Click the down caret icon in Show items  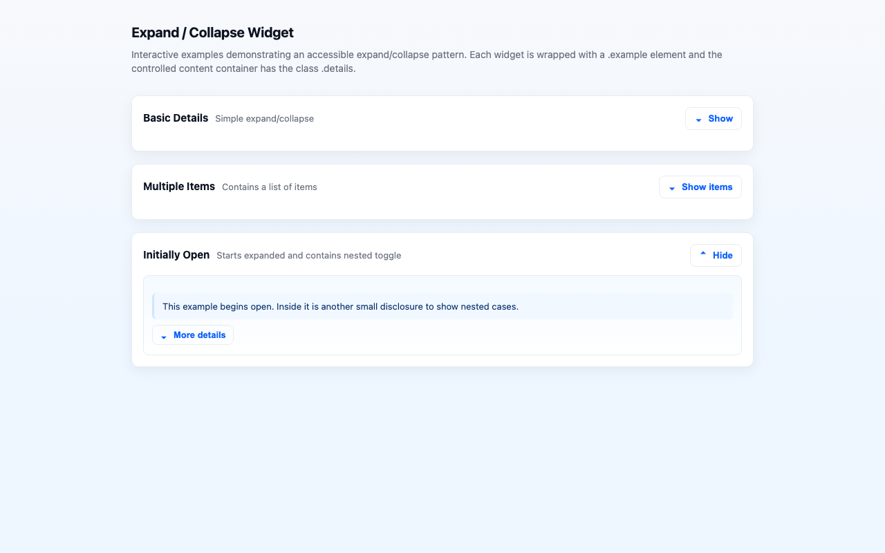click(x=672, y=188)
